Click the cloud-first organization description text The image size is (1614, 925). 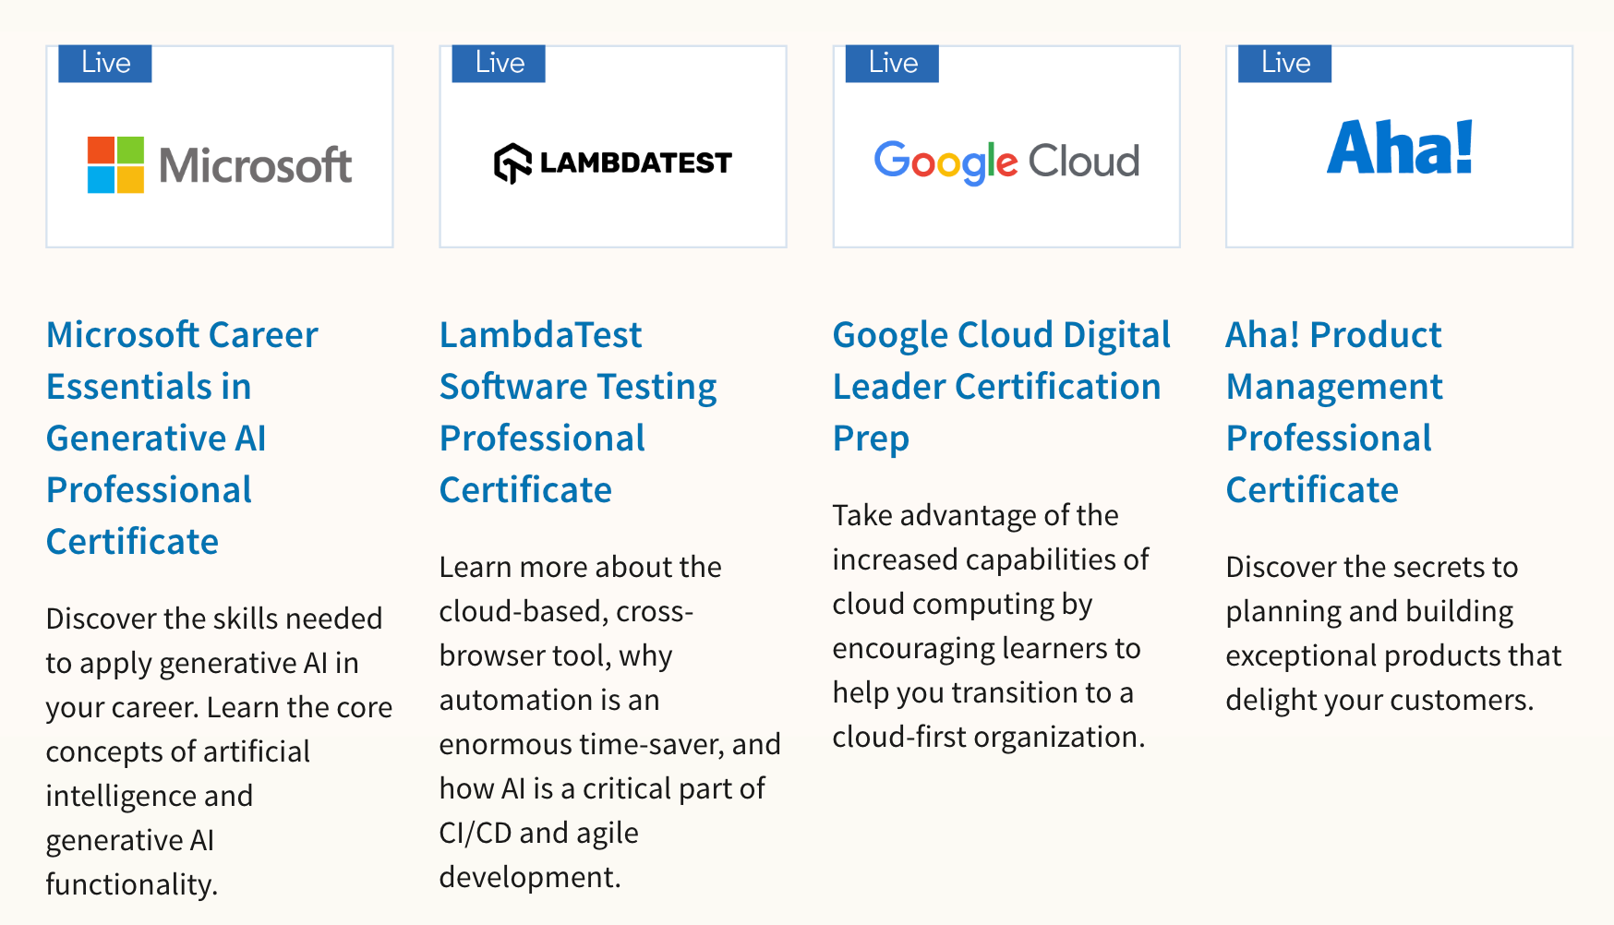point(991,626)
